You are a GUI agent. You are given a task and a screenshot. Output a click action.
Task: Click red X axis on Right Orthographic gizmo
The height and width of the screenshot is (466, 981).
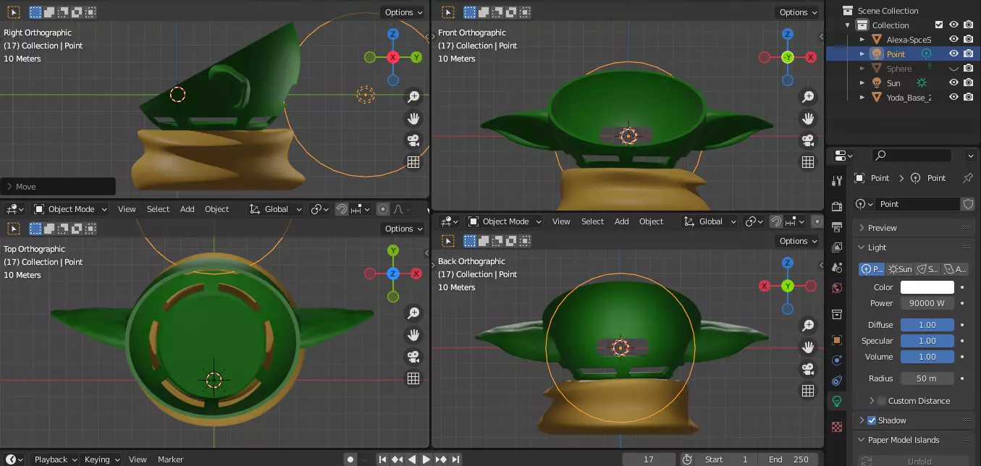[x=393, y=57]
